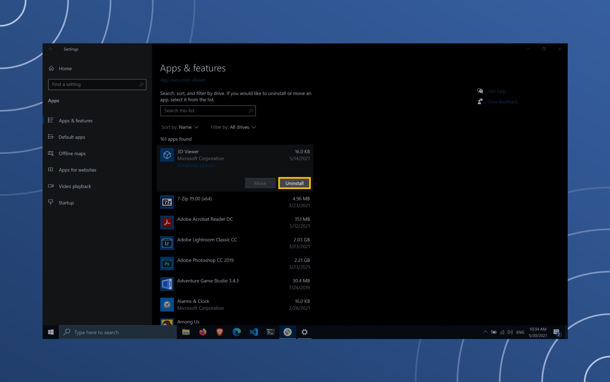Click the Get help chat icon
Viewport: 610px width, 382px height.
480,91
